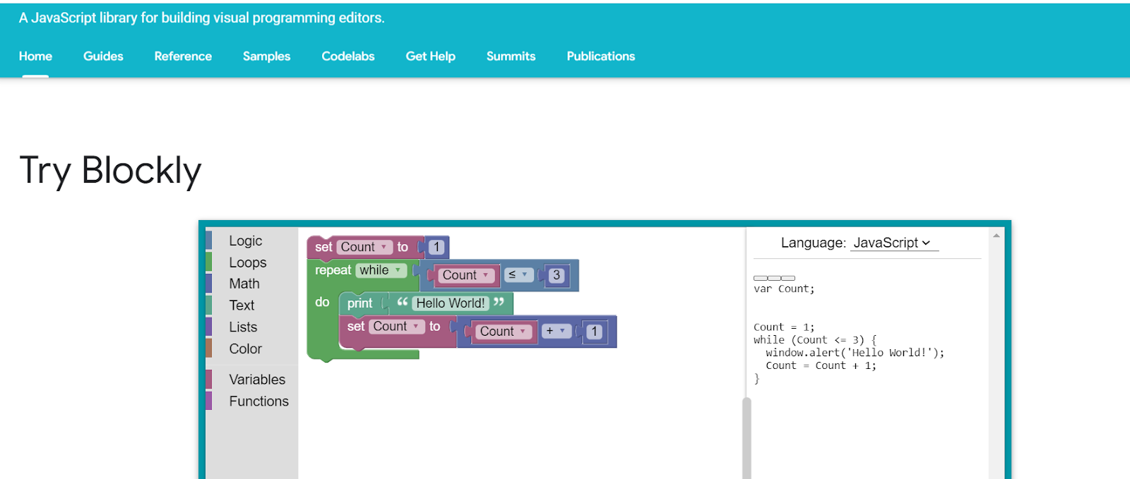Edit the number 3 in comparison block
Screen dimensions: 1130x479
click(x=557, y=275)
